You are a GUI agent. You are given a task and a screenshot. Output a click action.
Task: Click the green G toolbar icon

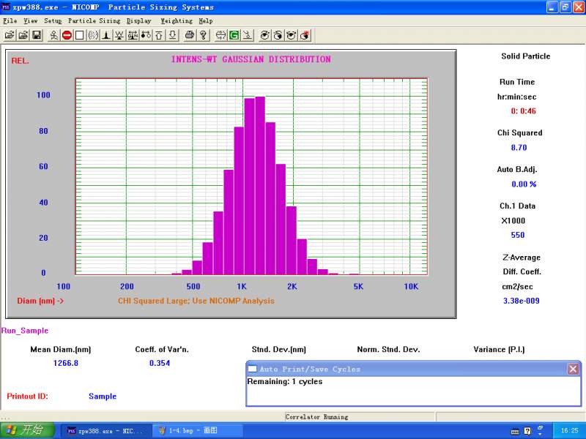coord(234,34)
